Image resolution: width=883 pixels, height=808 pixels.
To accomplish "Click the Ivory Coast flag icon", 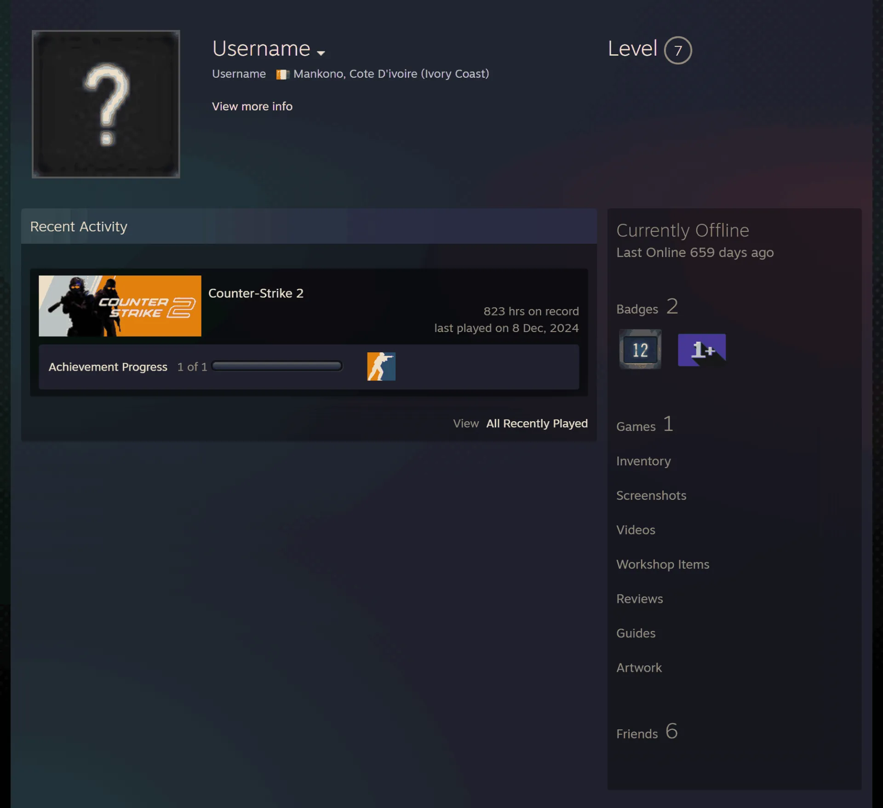I will click(x=282, y=74).
